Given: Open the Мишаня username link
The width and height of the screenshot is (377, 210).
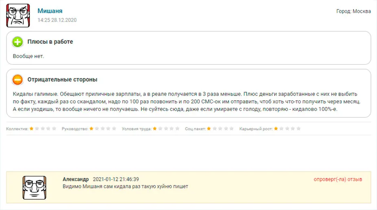Looking at the screenshot, I should click(50, 11).
